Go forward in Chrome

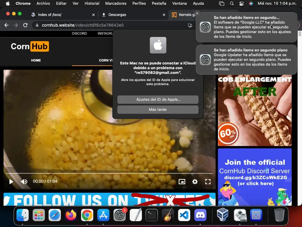point(16,25)
